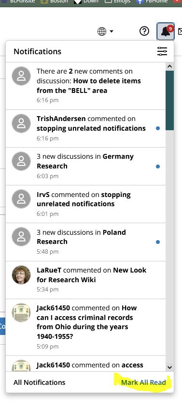
Task: Click TrishAndersen's default avatar icon
Action: click(21, 123)
